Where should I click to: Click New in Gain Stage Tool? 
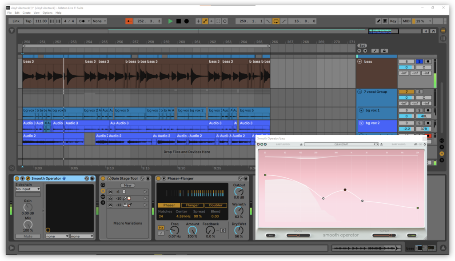click(128, 185)
